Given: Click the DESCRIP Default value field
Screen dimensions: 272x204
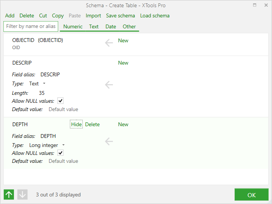Looking at the screenshot, I should point(63,109).
